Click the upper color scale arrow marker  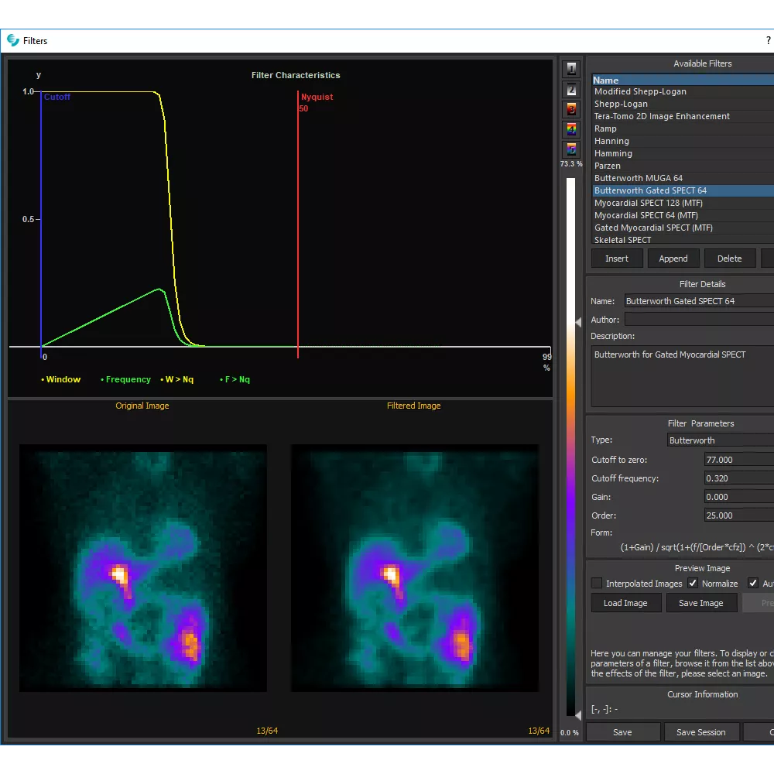(578, 322)
